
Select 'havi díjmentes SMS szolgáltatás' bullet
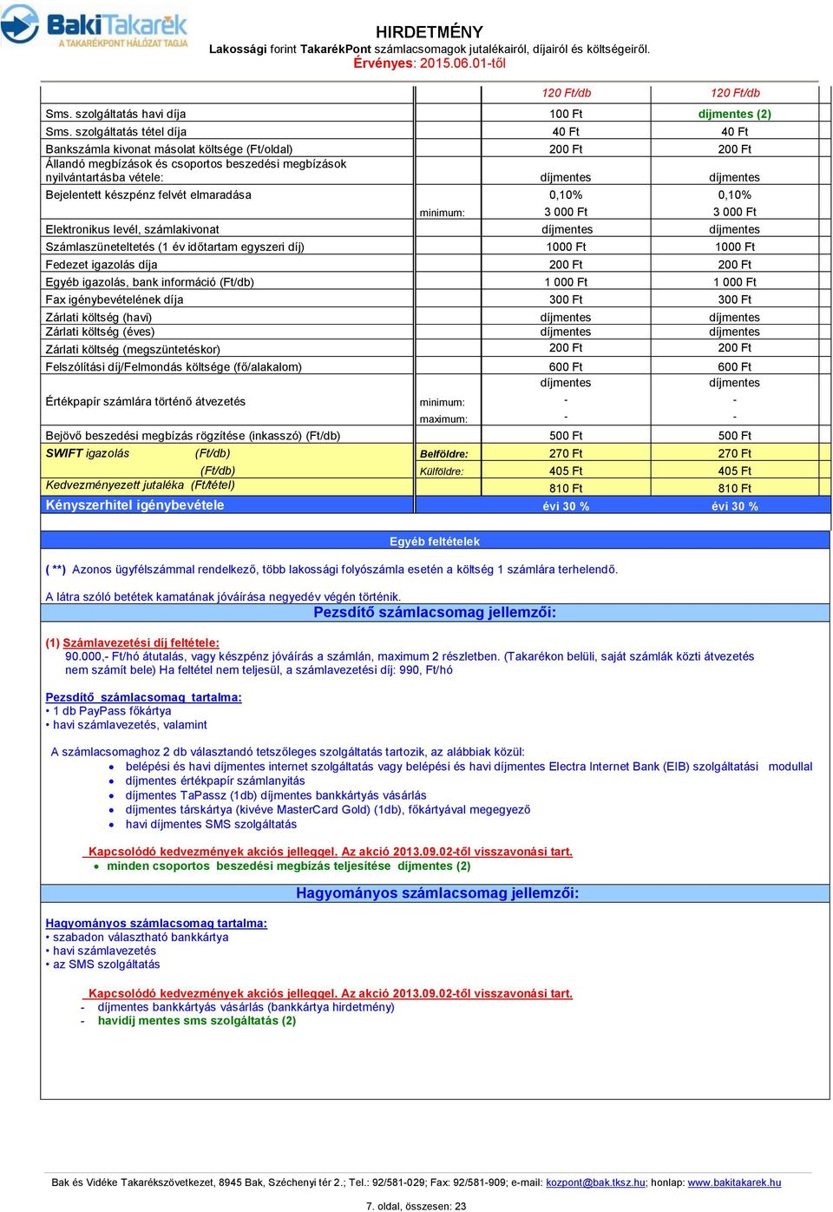[211, 824]
